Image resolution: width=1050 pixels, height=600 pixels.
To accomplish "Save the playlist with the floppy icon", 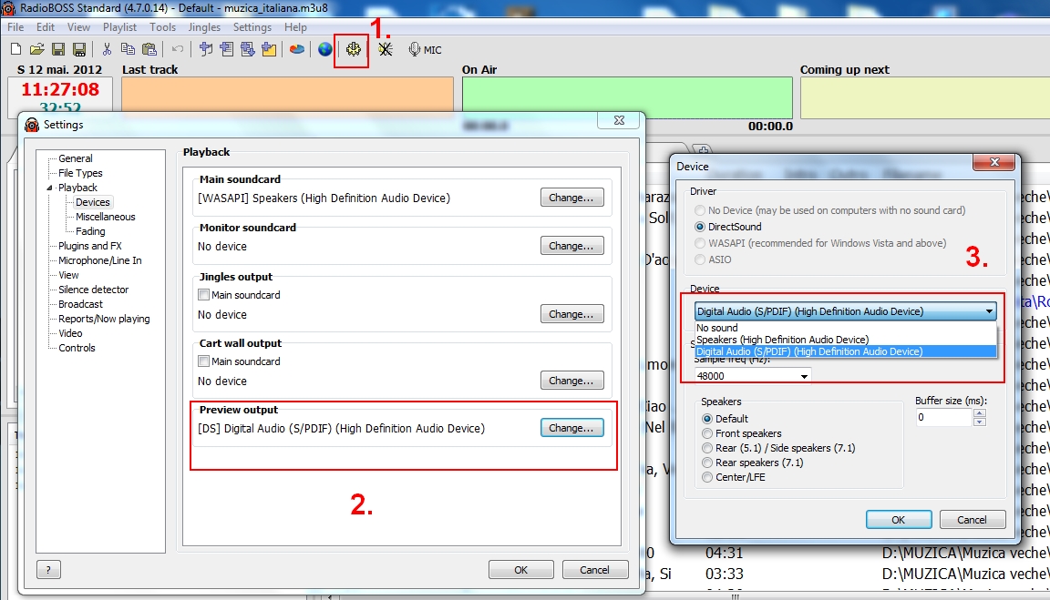I will [x=58, y=49].
